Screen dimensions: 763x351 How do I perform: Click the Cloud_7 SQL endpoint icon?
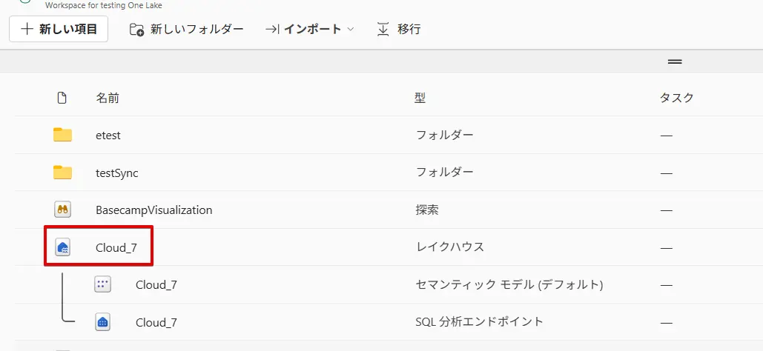tap(102, 322)
